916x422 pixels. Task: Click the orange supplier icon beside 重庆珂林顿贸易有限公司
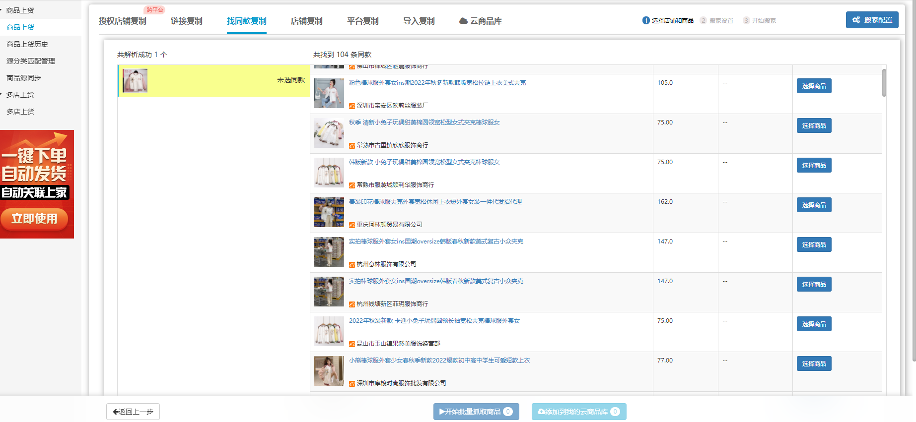[x=352, y=225]
